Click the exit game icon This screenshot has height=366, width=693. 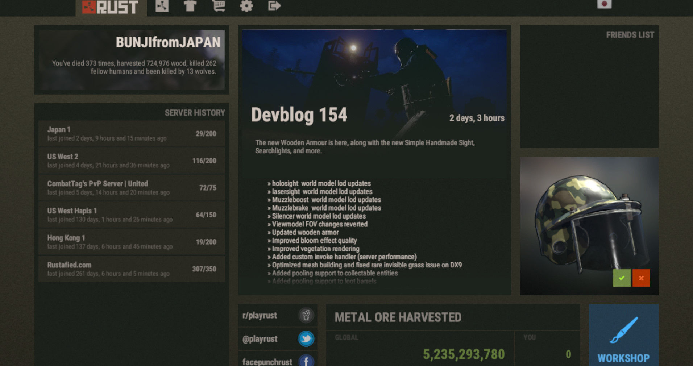point(274,6)
